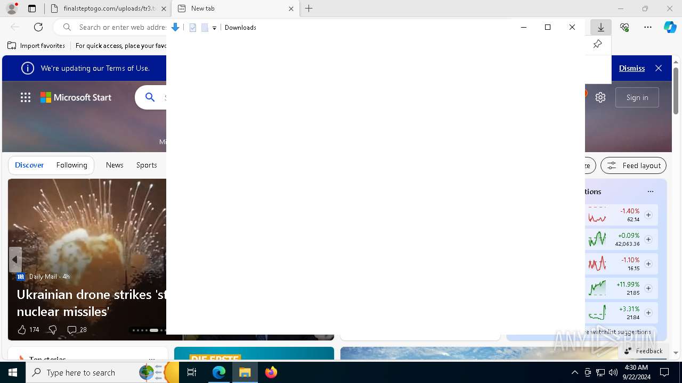Screen dimensions: 682x383
Task: Click the info icon in banner
Action: [x=28, y=68]
